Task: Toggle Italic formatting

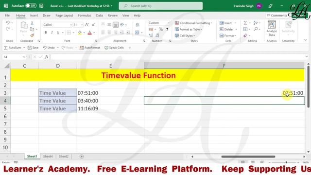Action: tap(52, 33)
